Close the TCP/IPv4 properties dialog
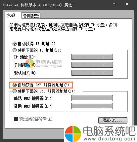 127,4
